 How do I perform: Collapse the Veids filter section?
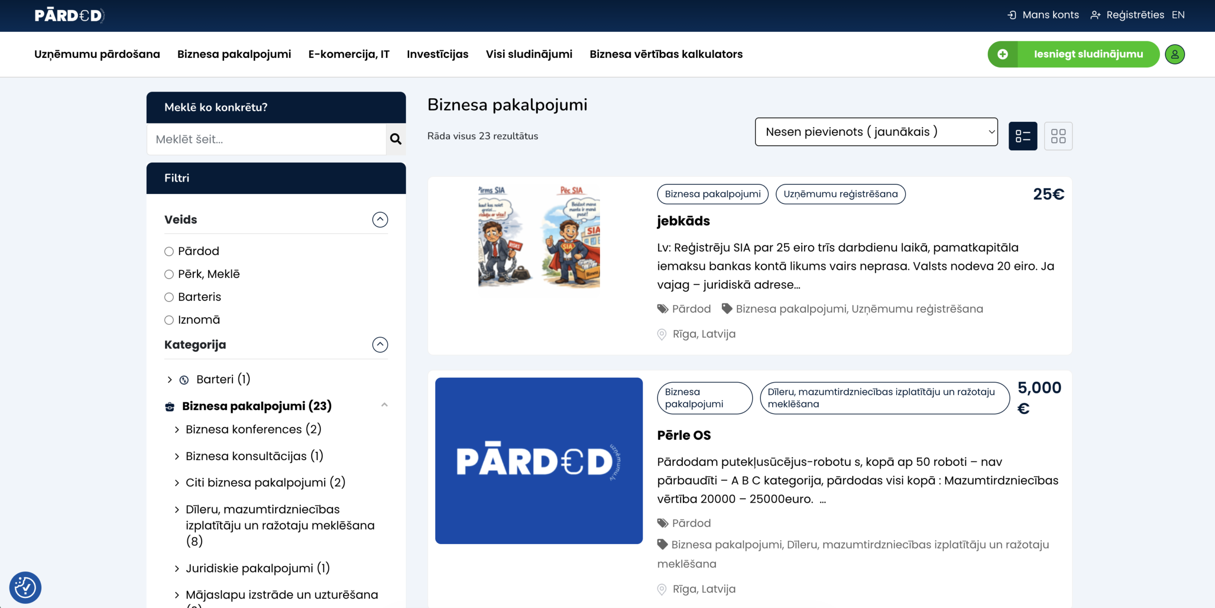[380, 220]
